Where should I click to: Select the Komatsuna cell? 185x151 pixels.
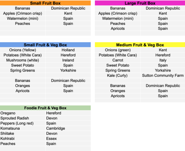tap(10, 128)
